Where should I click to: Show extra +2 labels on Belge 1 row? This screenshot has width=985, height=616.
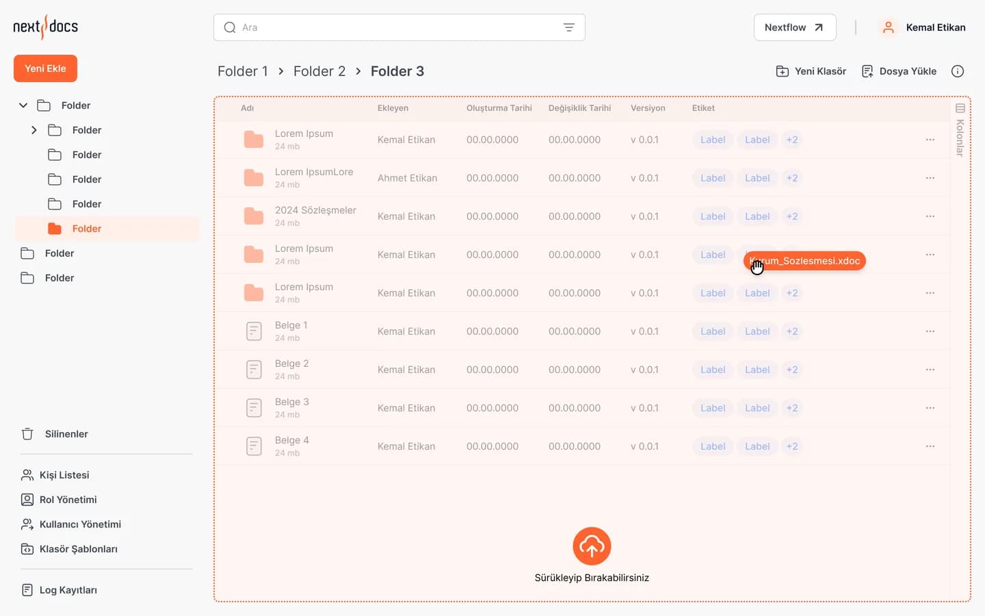pyautogui.click(x=792, y=331)
